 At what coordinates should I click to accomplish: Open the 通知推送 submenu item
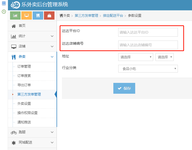(x=32, y=122)
